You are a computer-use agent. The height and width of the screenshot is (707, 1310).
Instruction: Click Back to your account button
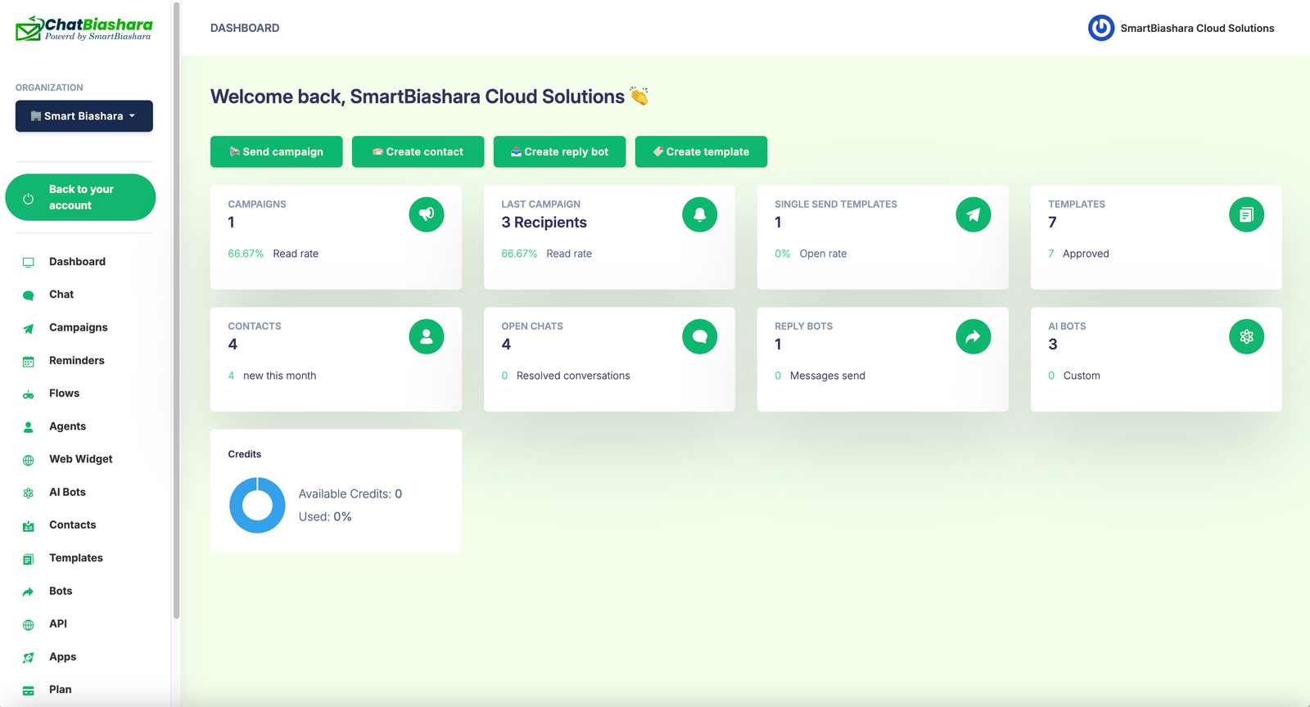[x=80, y=197]
